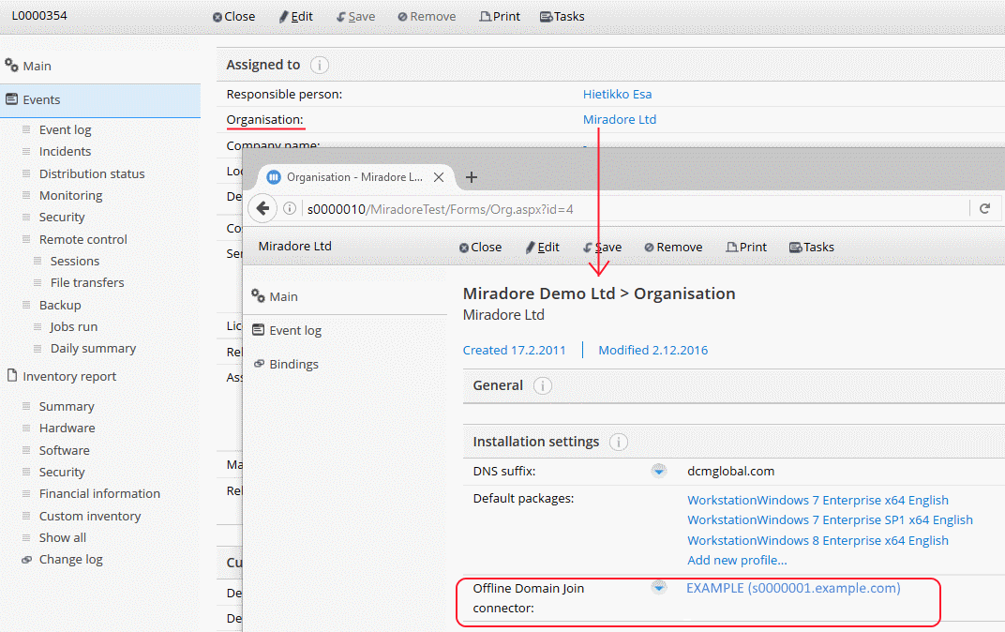Click Add new profile... link
The image size is (1005, 632).
(x=737, y=560)
